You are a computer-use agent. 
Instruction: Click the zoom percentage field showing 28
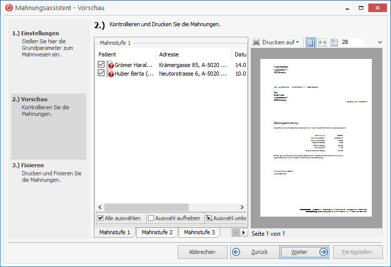[x=352, y=42]
